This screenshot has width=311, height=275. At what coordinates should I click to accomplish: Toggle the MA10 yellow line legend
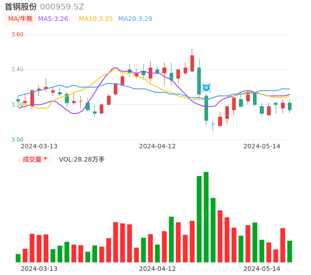coord(96,19)
